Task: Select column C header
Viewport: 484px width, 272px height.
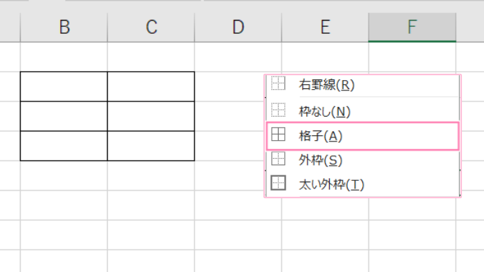Action: point(151,27)
